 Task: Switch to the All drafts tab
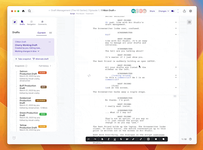50,33
